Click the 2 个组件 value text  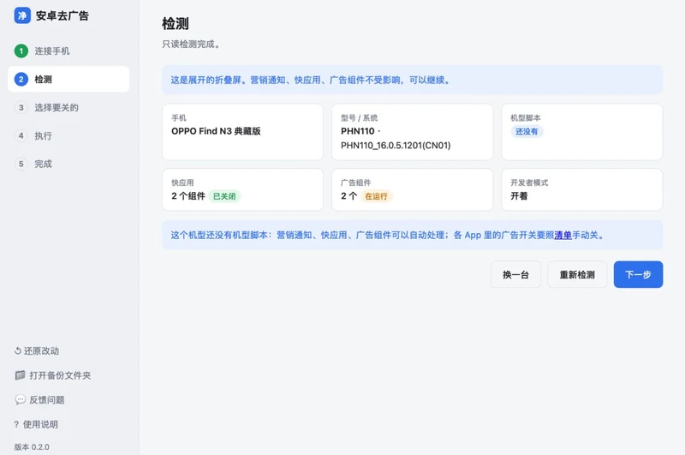[188, 196]
